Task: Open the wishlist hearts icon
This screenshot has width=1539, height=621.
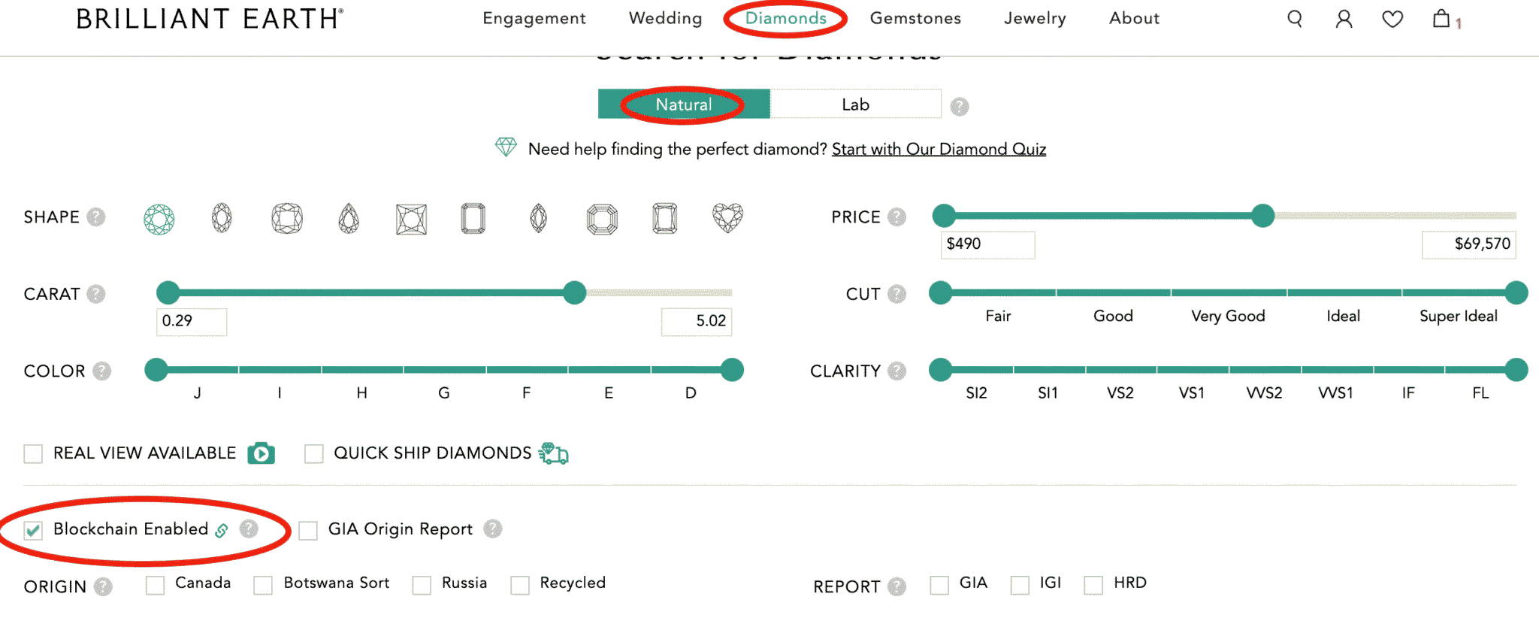Action: 1392,19
